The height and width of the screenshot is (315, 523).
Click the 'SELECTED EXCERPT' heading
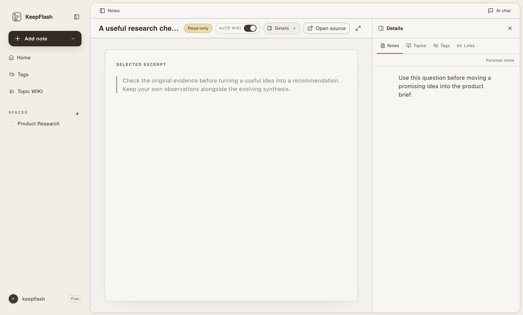141,65
